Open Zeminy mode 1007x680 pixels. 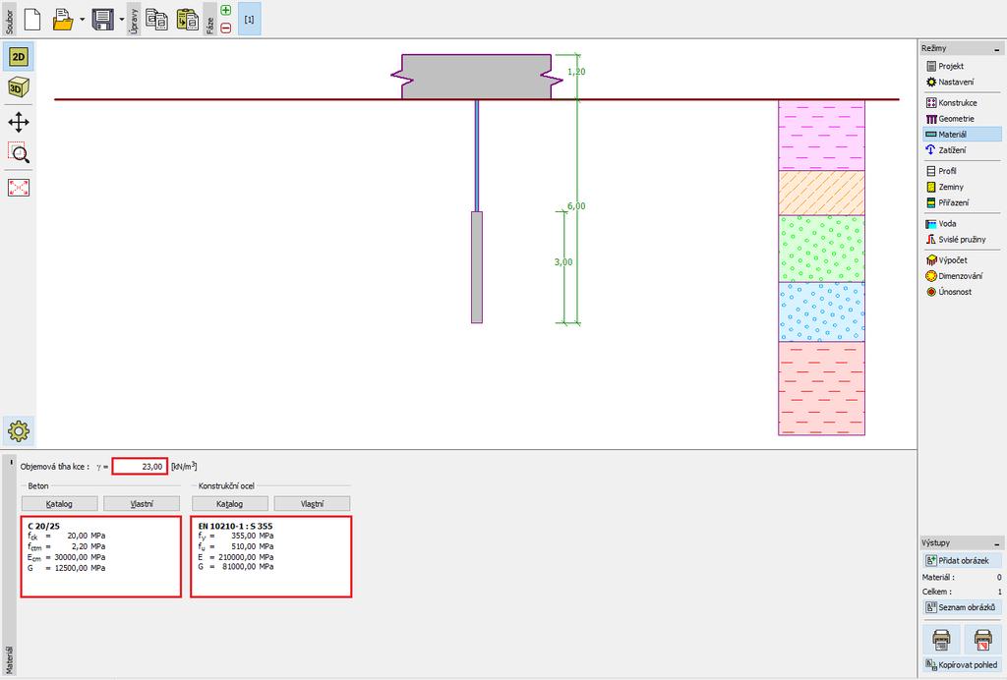[x=962, y=187]
